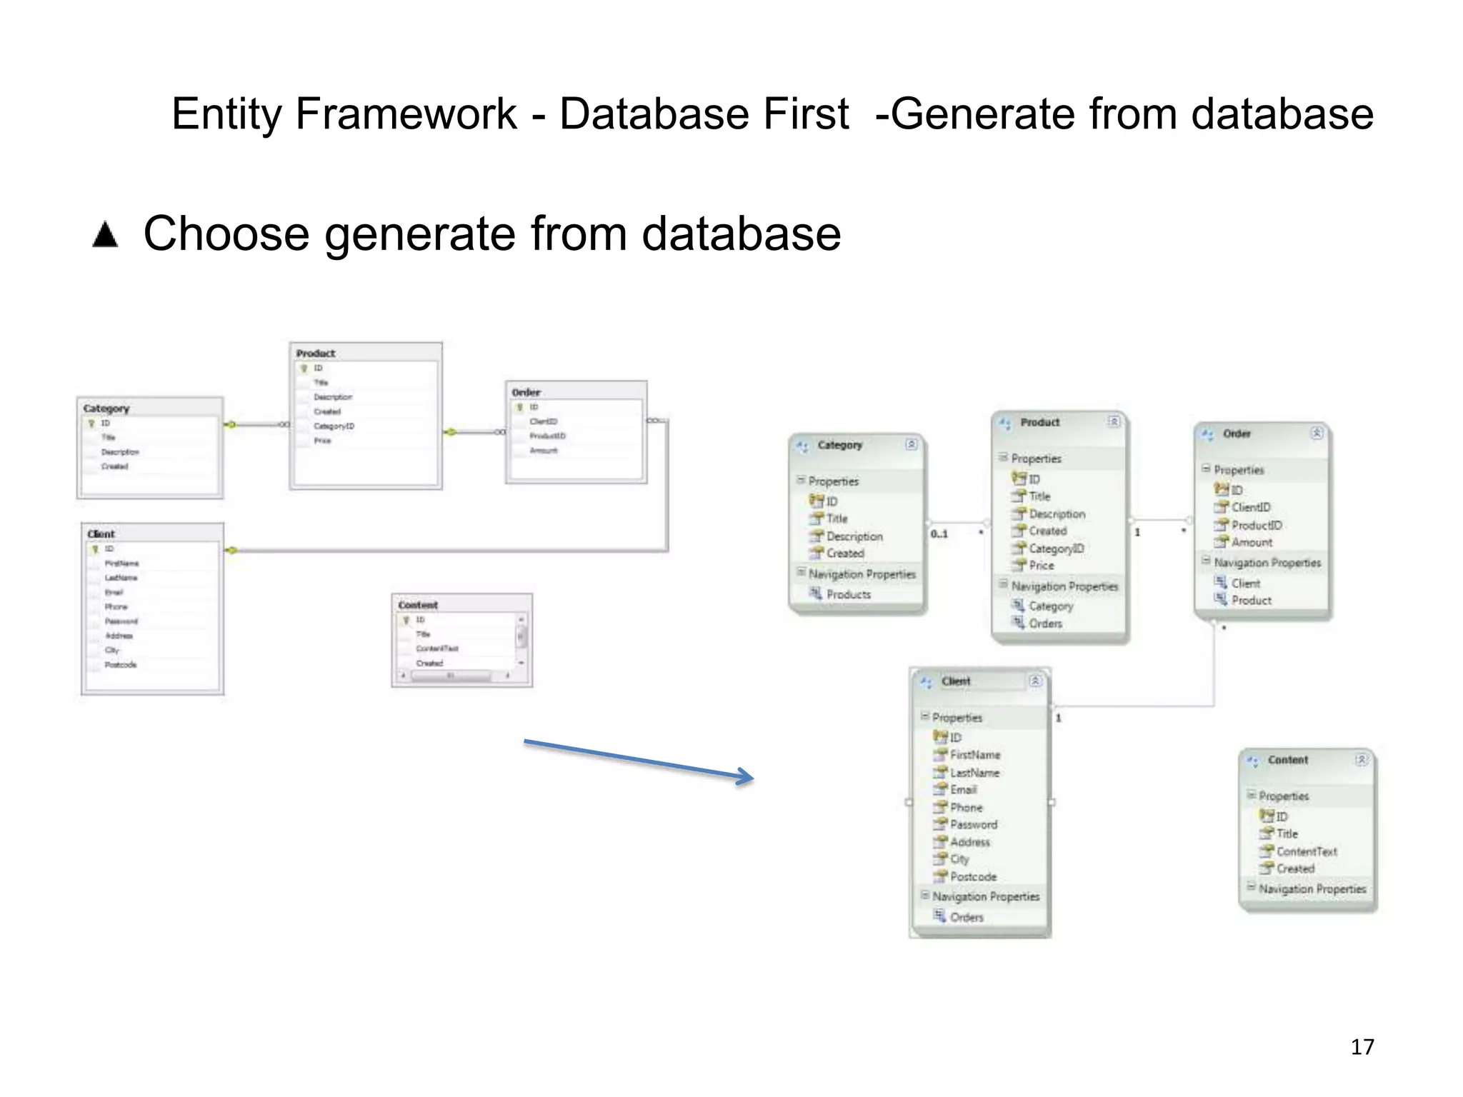Select CategoryID property in Product entity
This screenshot has height=1097, width=1463.
[x=1056, y=548]
